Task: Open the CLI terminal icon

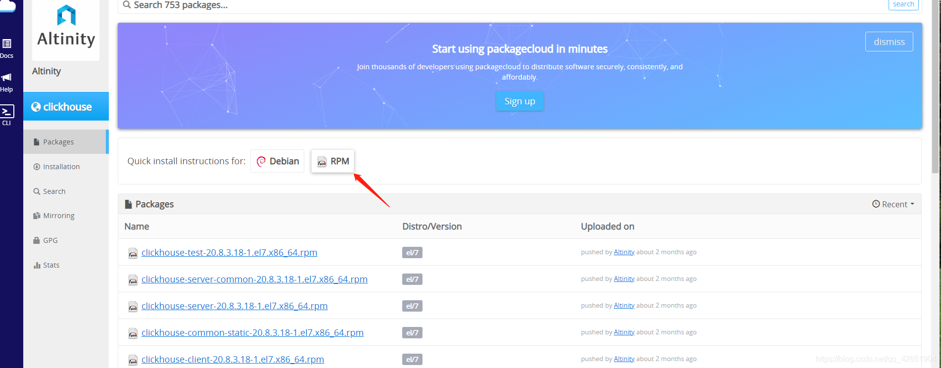Action: (x=7, y=111)
